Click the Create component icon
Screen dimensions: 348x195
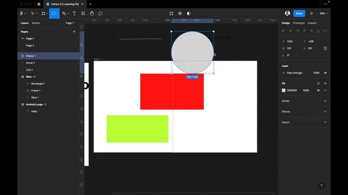click(180, 14)
